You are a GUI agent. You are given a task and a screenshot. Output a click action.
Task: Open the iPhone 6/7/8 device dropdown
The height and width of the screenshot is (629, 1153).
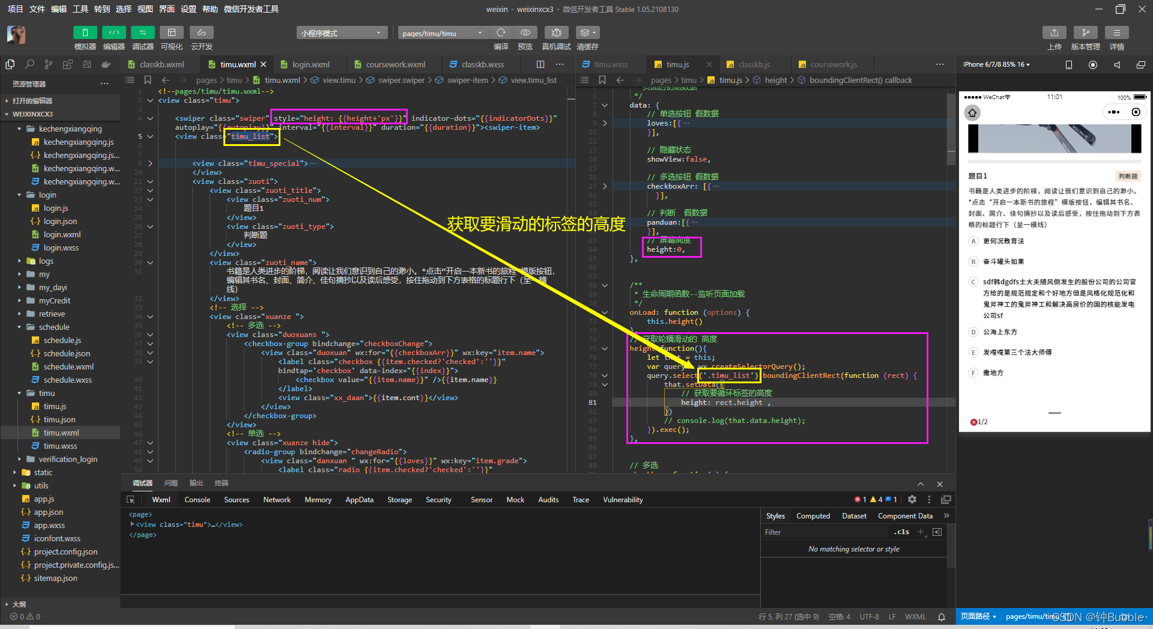point(996,64)
